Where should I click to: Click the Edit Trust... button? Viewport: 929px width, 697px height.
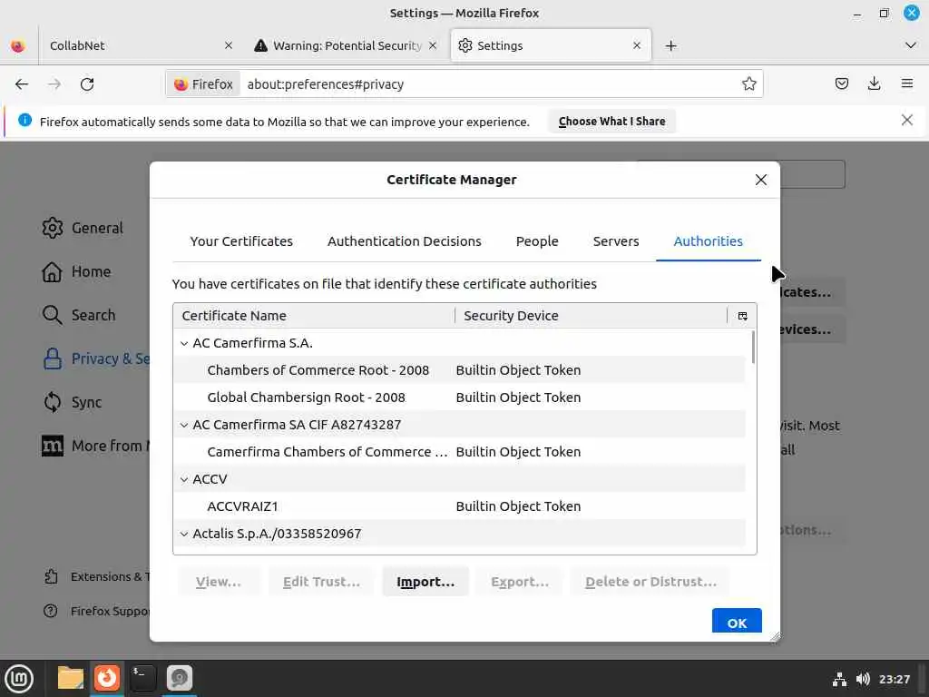point(321,582)
